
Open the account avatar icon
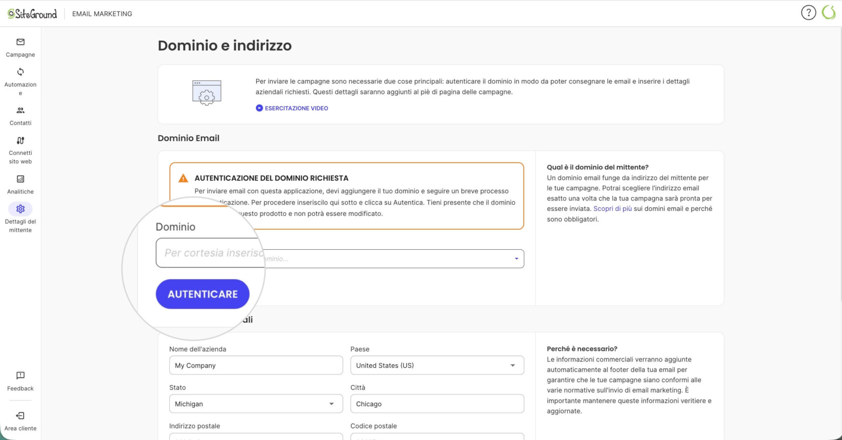(829, 13)
